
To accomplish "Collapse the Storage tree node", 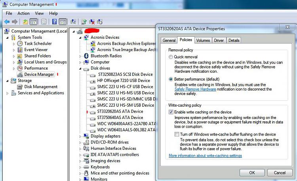I will 8,81.
